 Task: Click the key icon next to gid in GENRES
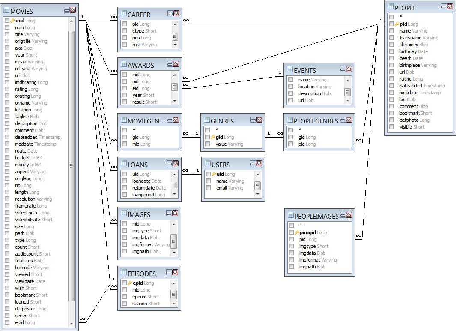click(212, 137)
